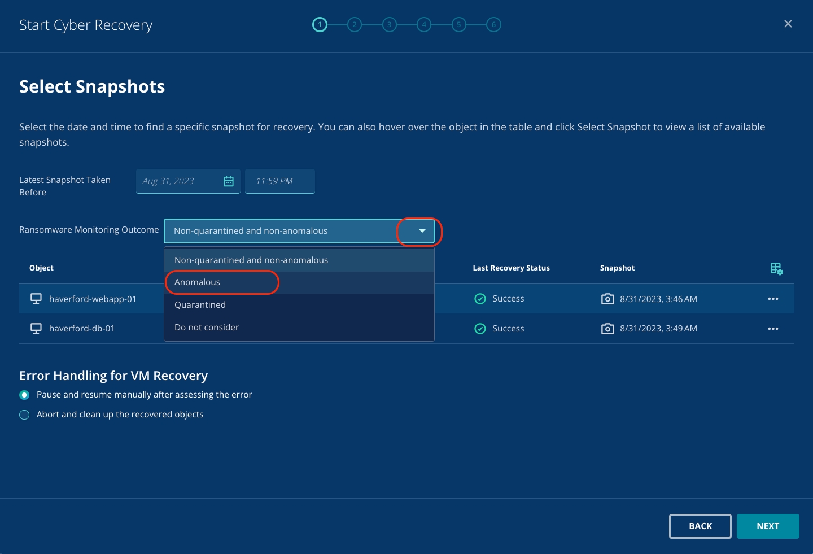
Task: Click the camera snapshot icon for haverford-db-01
Action: [x=607, y=329]
